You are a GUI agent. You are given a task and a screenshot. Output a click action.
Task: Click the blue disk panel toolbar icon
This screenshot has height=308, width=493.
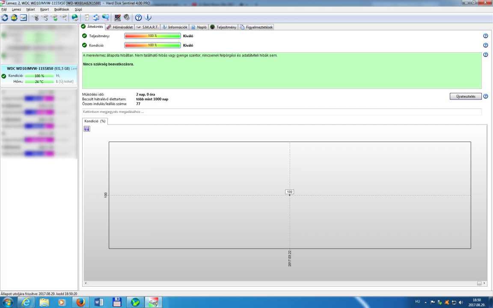pyautogui.click(x=23, y=18)
